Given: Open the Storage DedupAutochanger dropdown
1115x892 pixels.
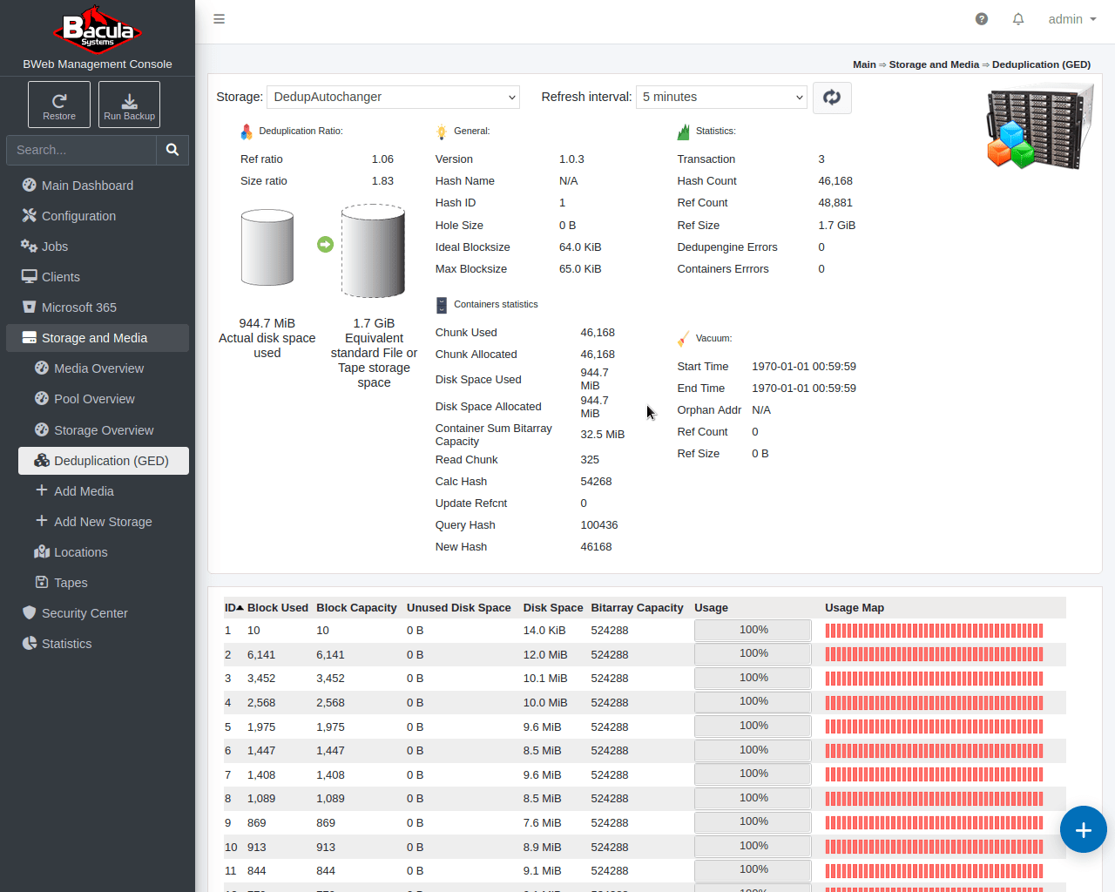Looking at the screenshot, I should pos(393,97).
